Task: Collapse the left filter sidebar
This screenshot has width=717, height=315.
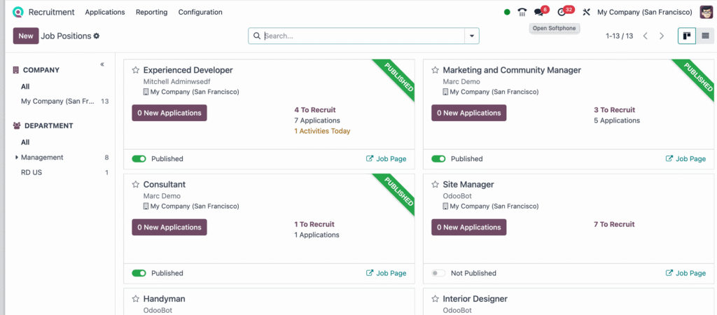Action: pyautogui.click(x=102, y=64)
